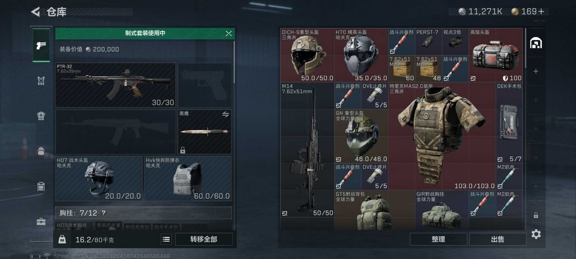Click the plus next to 169 currency
Viewport: 576px width, 259px height.
pyautogui.click(x=541, y=11)
